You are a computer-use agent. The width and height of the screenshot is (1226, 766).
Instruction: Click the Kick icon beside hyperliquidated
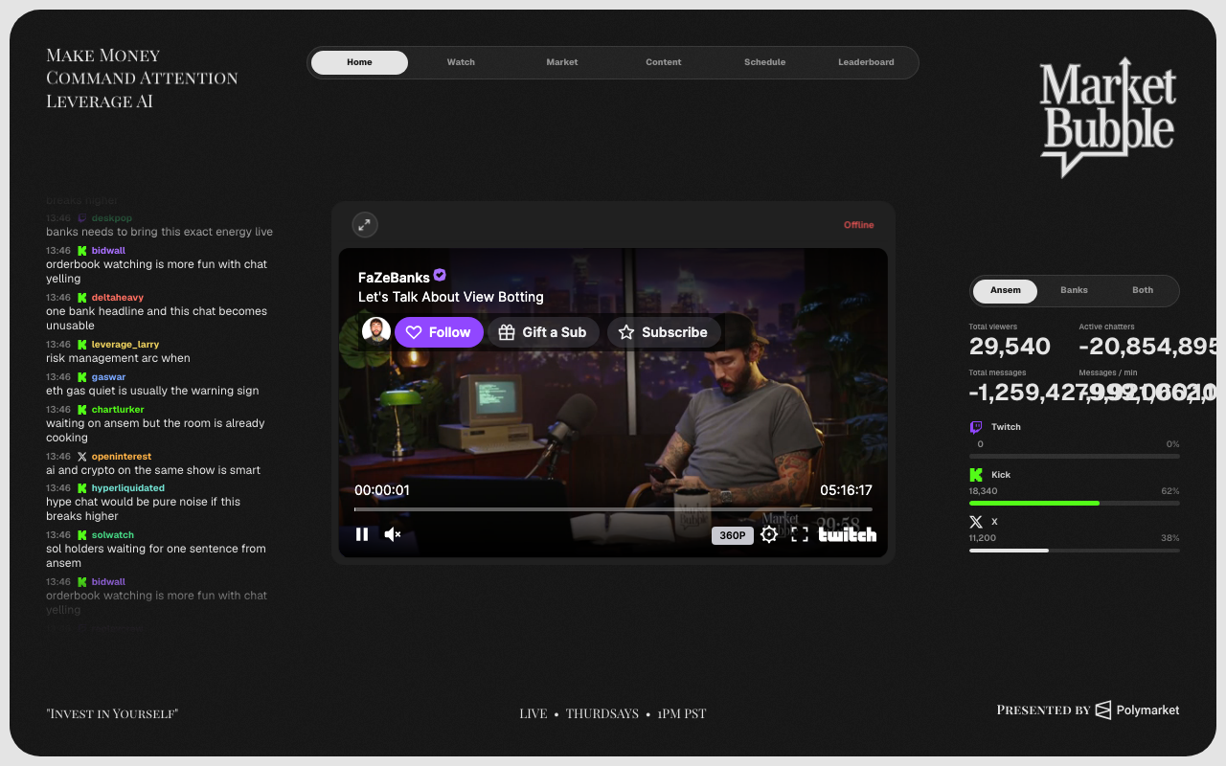point(82,488)
